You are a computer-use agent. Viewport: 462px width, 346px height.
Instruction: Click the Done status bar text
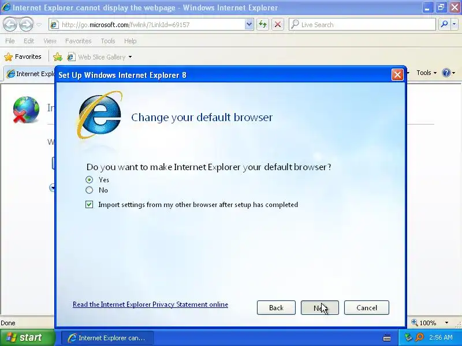pos(8,323)
